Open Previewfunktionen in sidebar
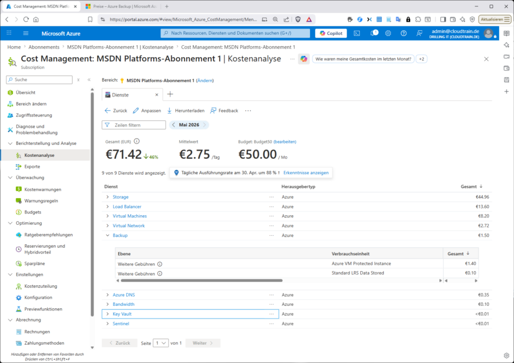 (x=43, y=309)
